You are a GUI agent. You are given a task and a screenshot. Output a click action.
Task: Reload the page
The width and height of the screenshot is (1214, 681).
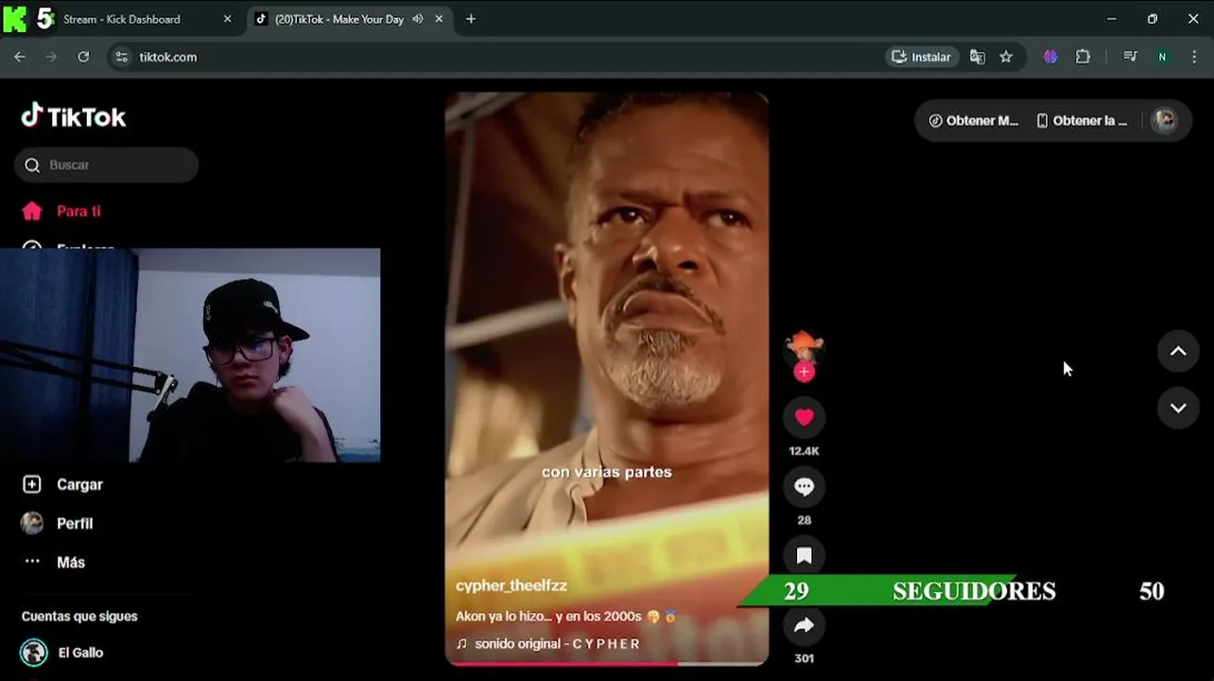pyautogui.click(x=83, y=57)
